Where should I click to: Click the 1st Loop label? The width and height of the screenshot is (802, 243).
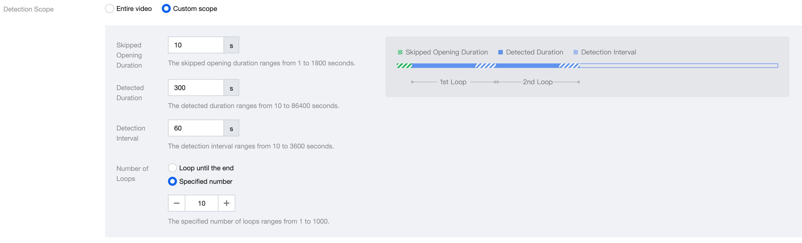pyautogui.click(x=453, y=82)
